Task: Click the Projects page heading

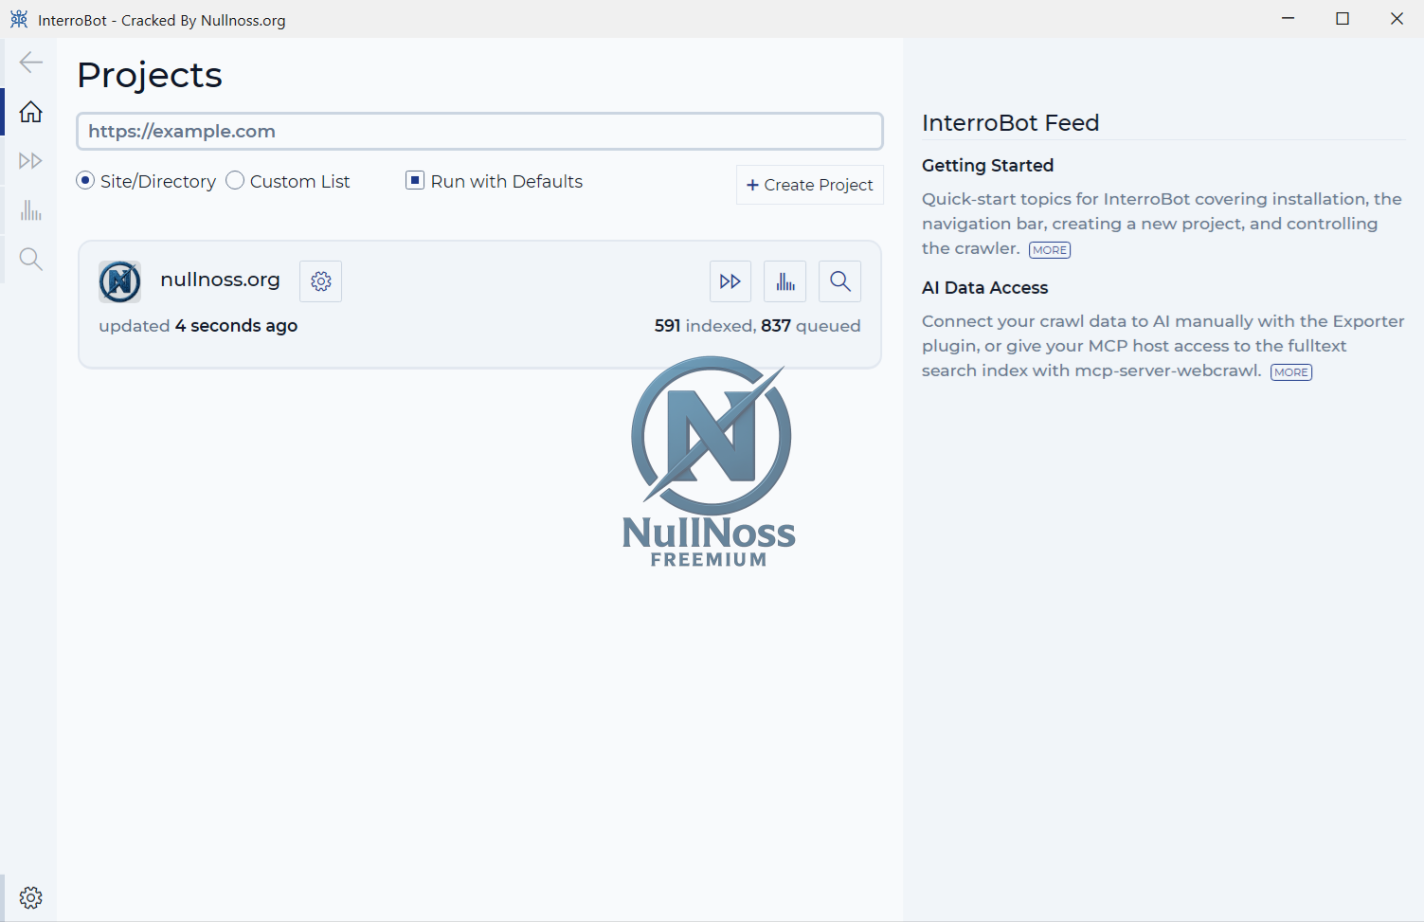Action: point(150,76)
